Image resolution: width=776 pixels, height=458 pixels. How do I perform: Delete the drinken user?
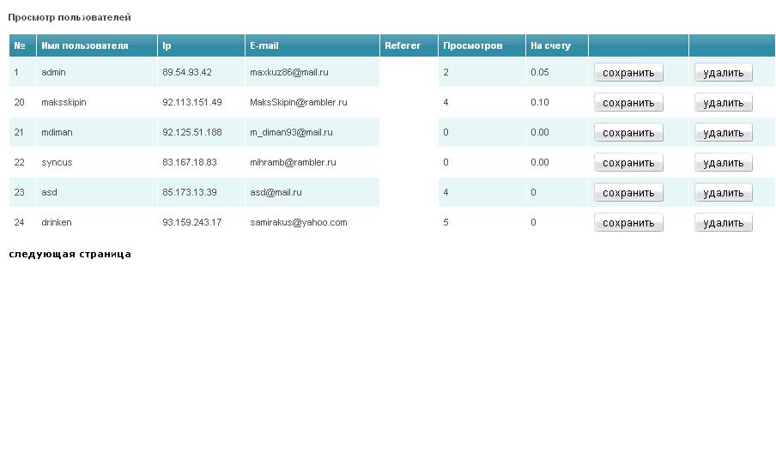click(723, 223)
